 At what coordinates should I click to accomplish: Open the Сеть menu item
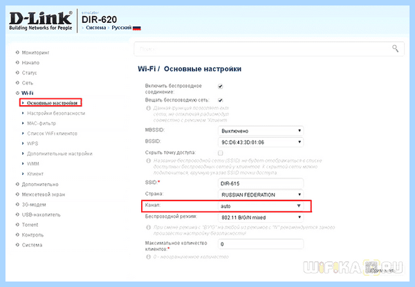pos(27,83)
